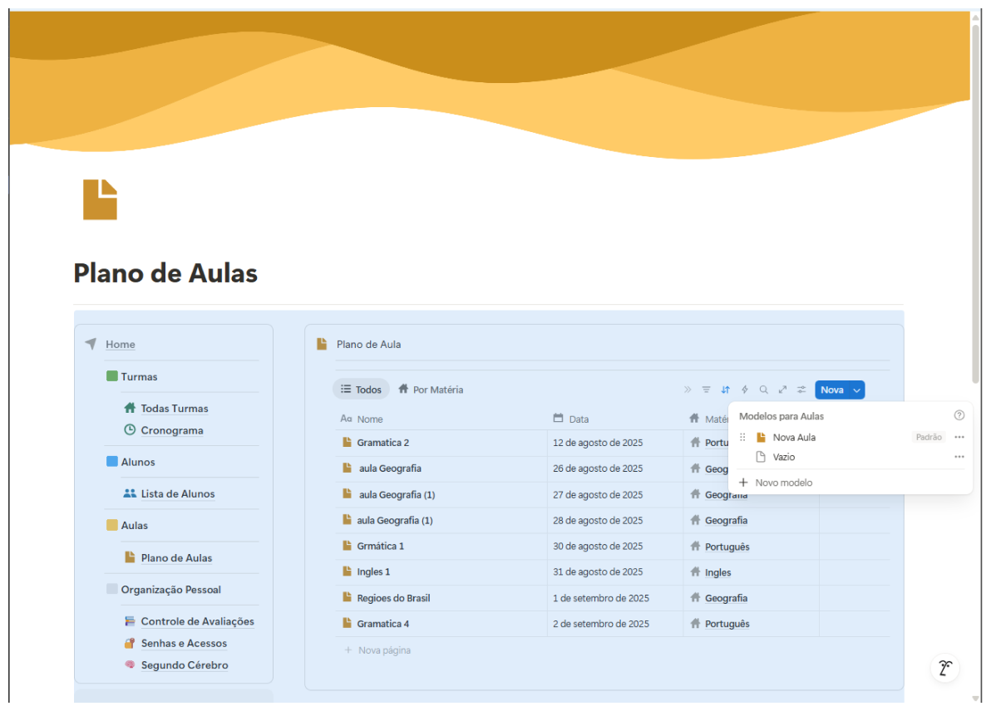The width and height of the screenshot is (991, 711).
Task: Click the blue sort arrows icon
Action: pos(726,390)
